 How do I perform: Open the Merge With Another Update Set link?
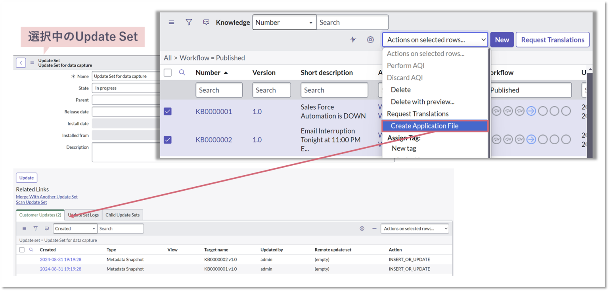[47, 197]
